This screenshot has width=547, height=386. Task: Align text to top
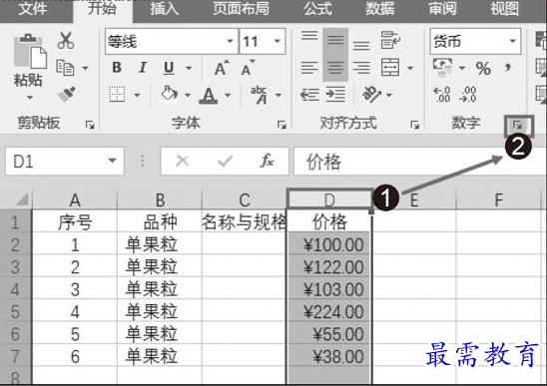pos(309,36)
